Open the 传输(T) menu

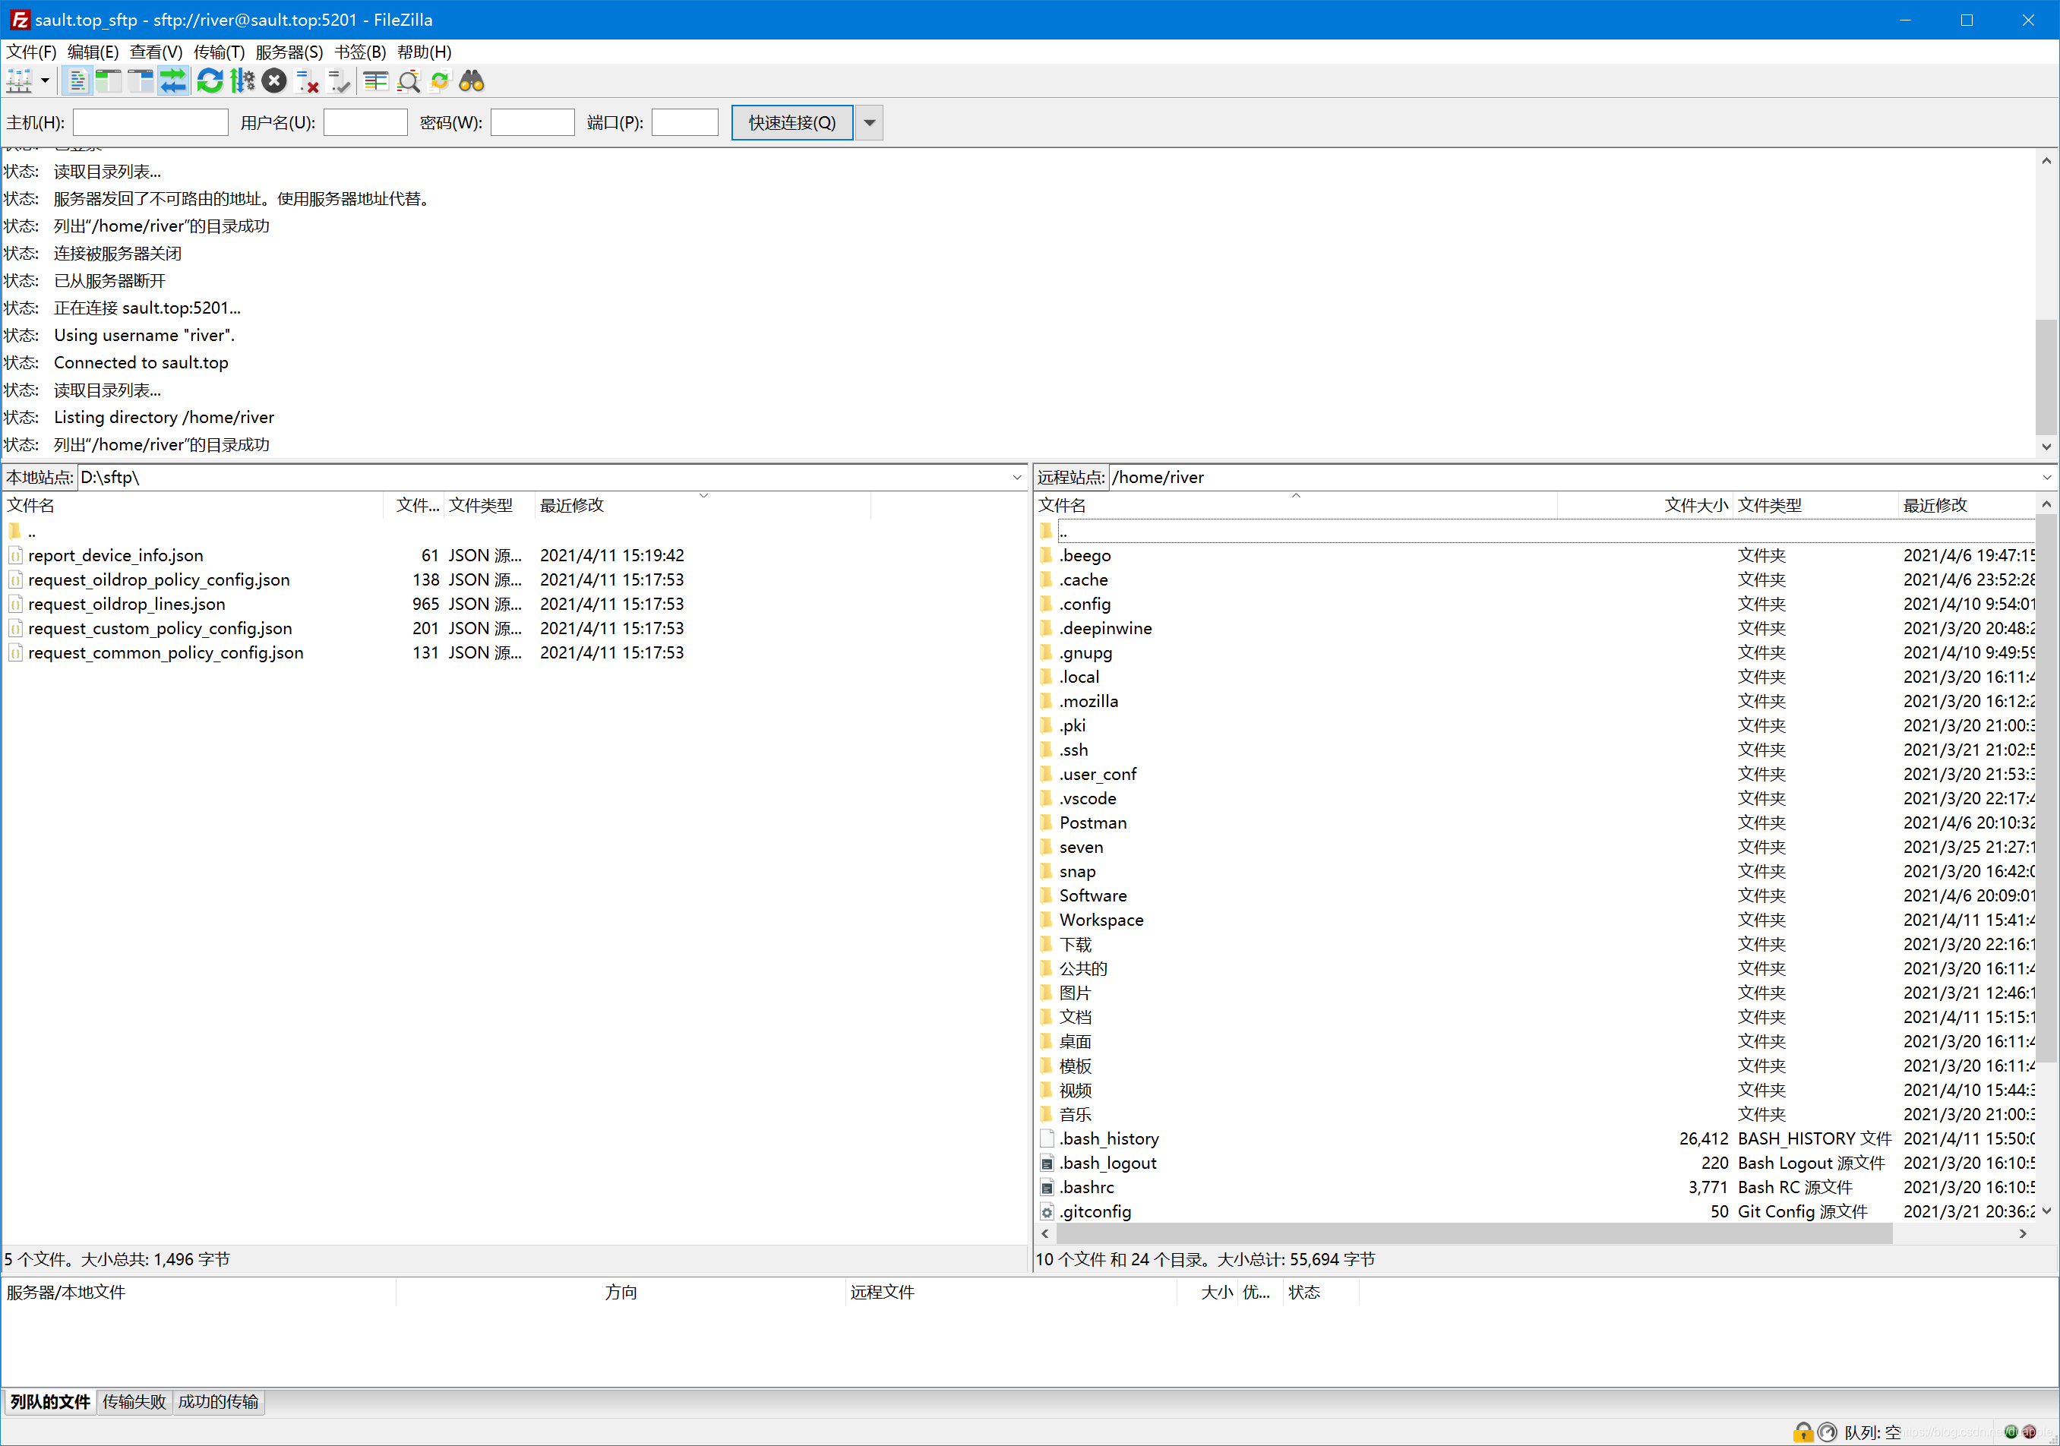[219, 52]
